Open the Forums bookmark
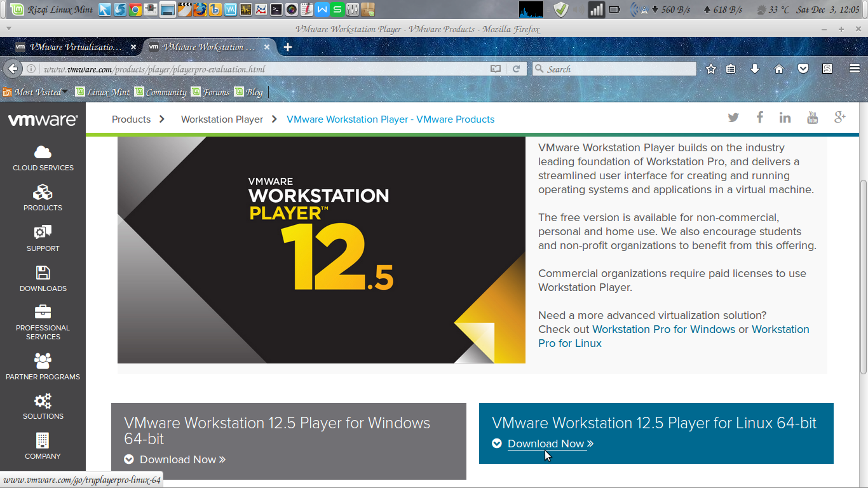Image resolution: width=868 pixels, height=488 pixels. point(210,92)
